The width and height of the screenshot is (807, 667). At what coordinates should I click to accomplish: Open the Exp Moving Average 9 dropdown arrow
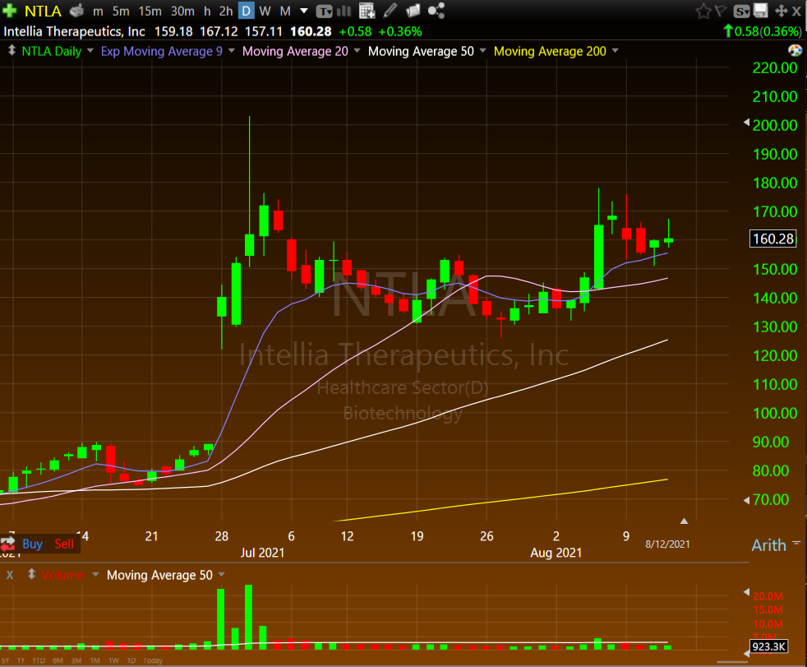(x=232, y=50)
